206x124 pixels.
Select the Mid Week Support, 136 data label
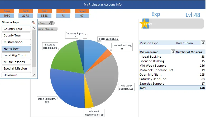(126, 87)
